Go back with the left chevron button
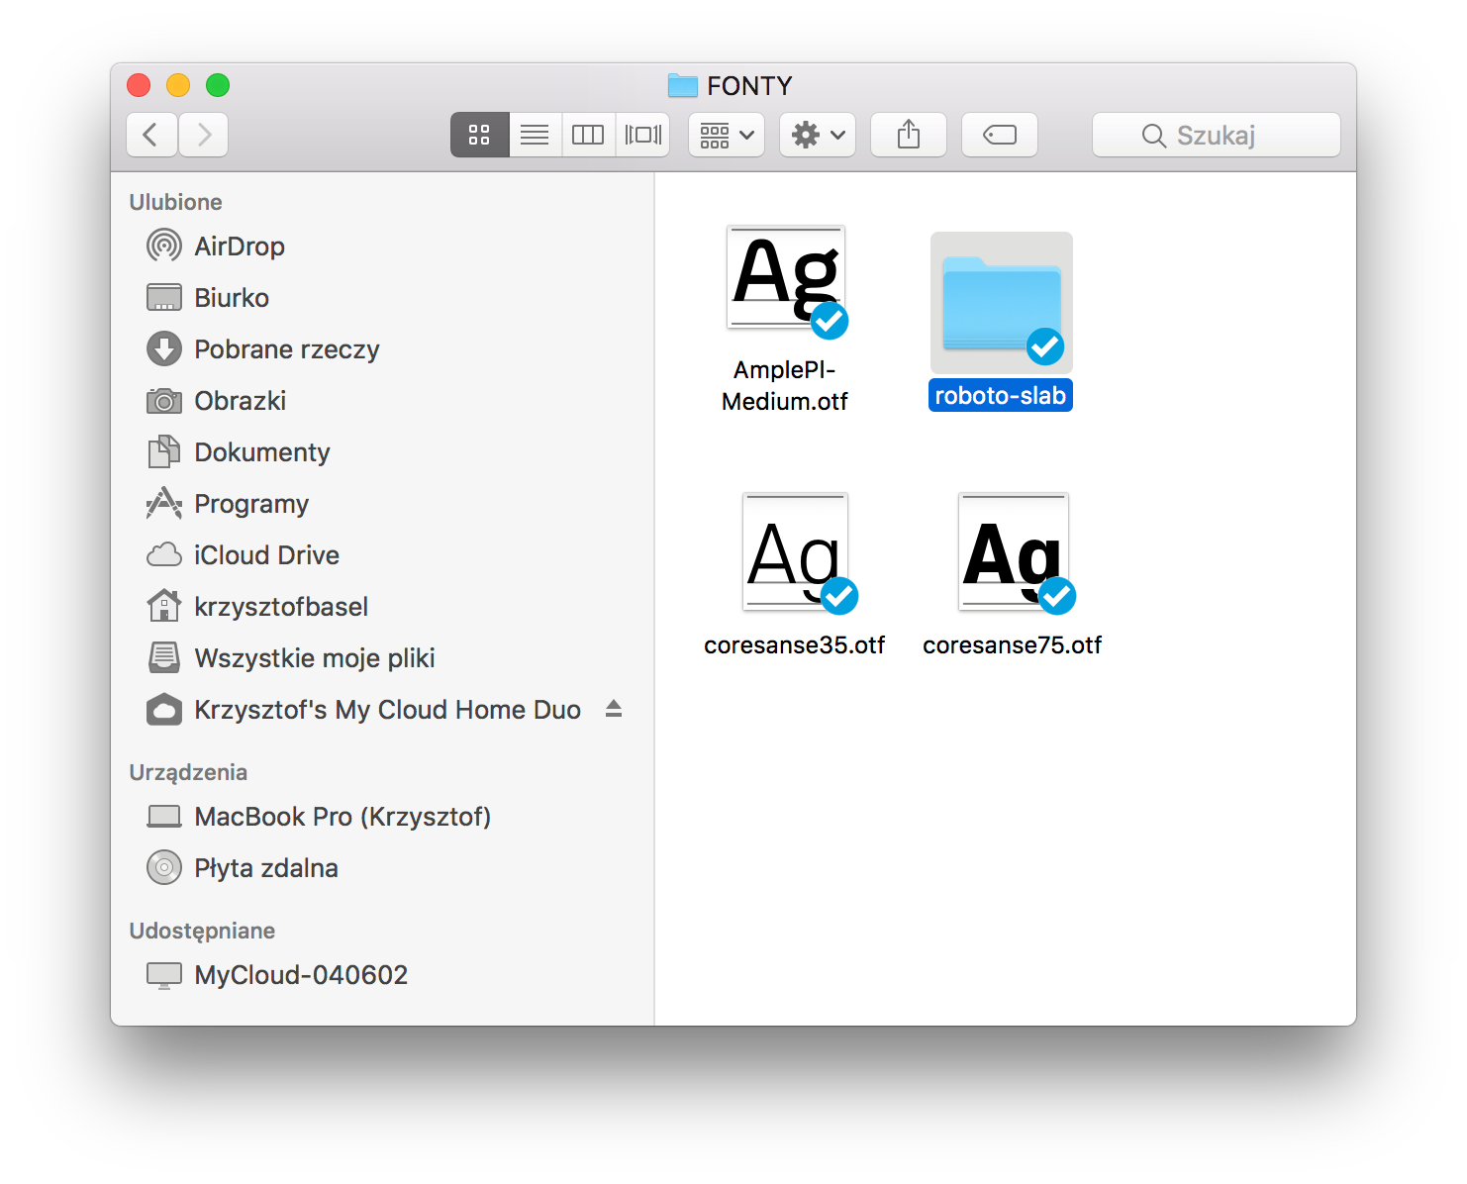The height and width of the screenshot is (1184, 1467). [x=151, y=135]
